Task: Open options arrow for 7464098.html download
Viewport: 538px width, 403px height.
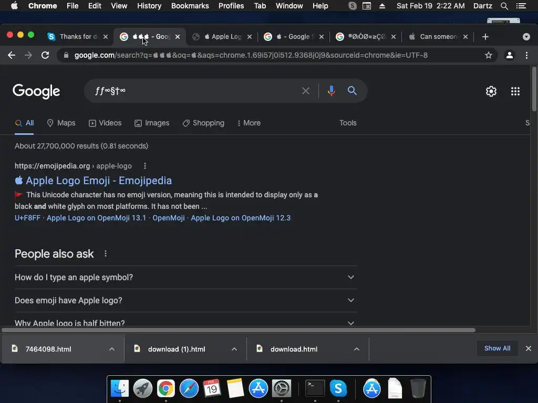Action: coord(111,349)
